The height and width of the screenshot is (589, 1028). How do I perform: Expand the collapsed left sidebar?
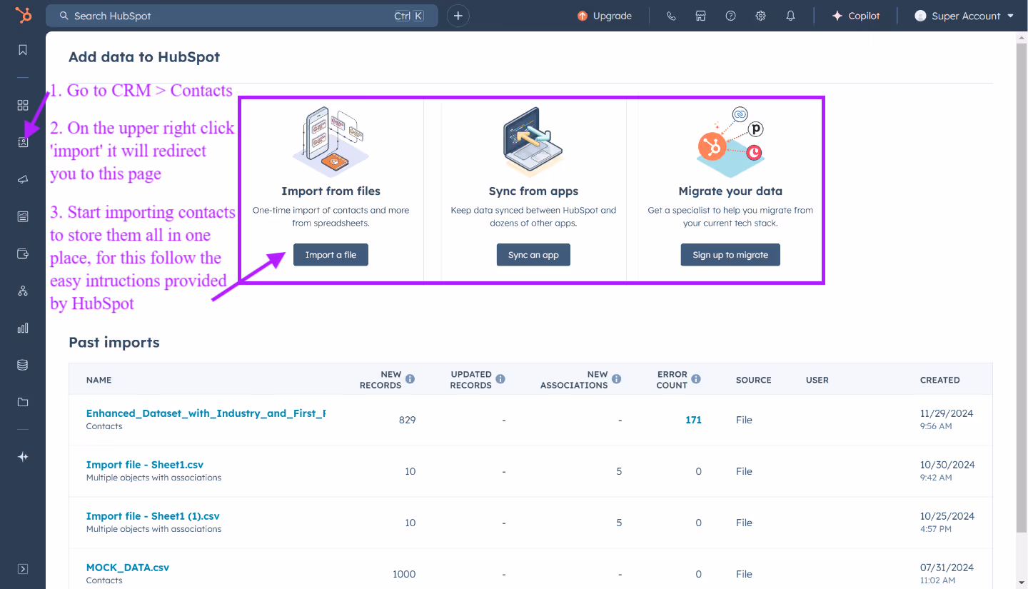(22, 568)
